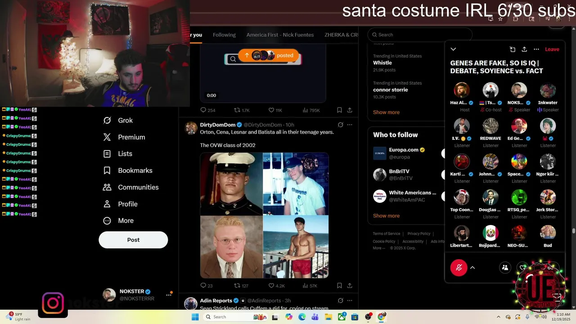This screenshot has height=324, width=576.
Task: Bookmark the DirtyDomDom post
Action: pyautogui.click(x=339, y=286)
